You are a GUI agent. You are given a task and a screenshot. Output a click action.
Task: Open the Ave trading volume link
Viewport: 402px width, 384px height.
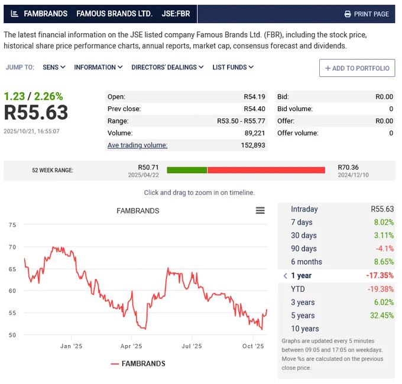tap(137, 145)
